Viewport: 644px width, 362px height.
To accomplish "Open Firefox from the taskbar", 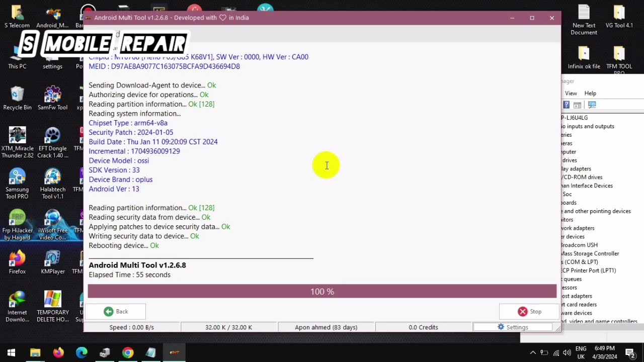I will pos(58,353).
